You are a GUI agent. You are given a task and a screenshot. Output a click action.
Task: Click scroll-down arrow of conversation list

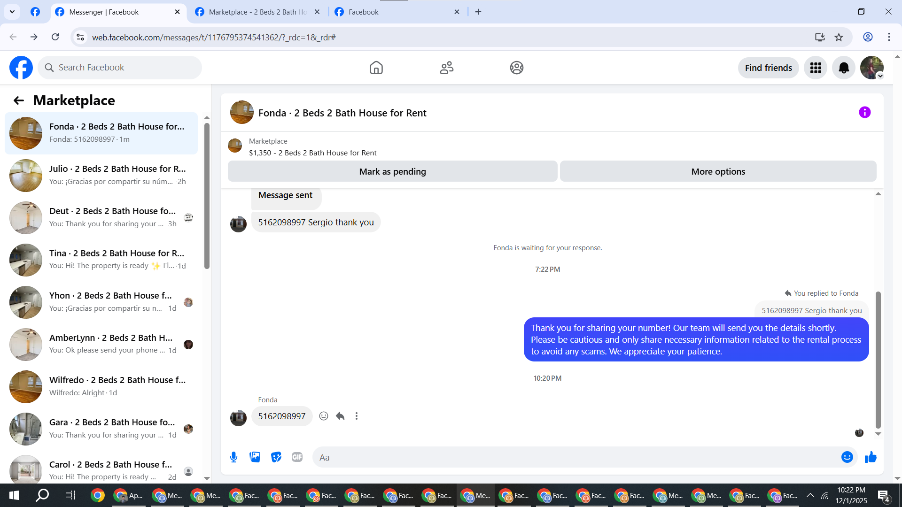[207, 478]
